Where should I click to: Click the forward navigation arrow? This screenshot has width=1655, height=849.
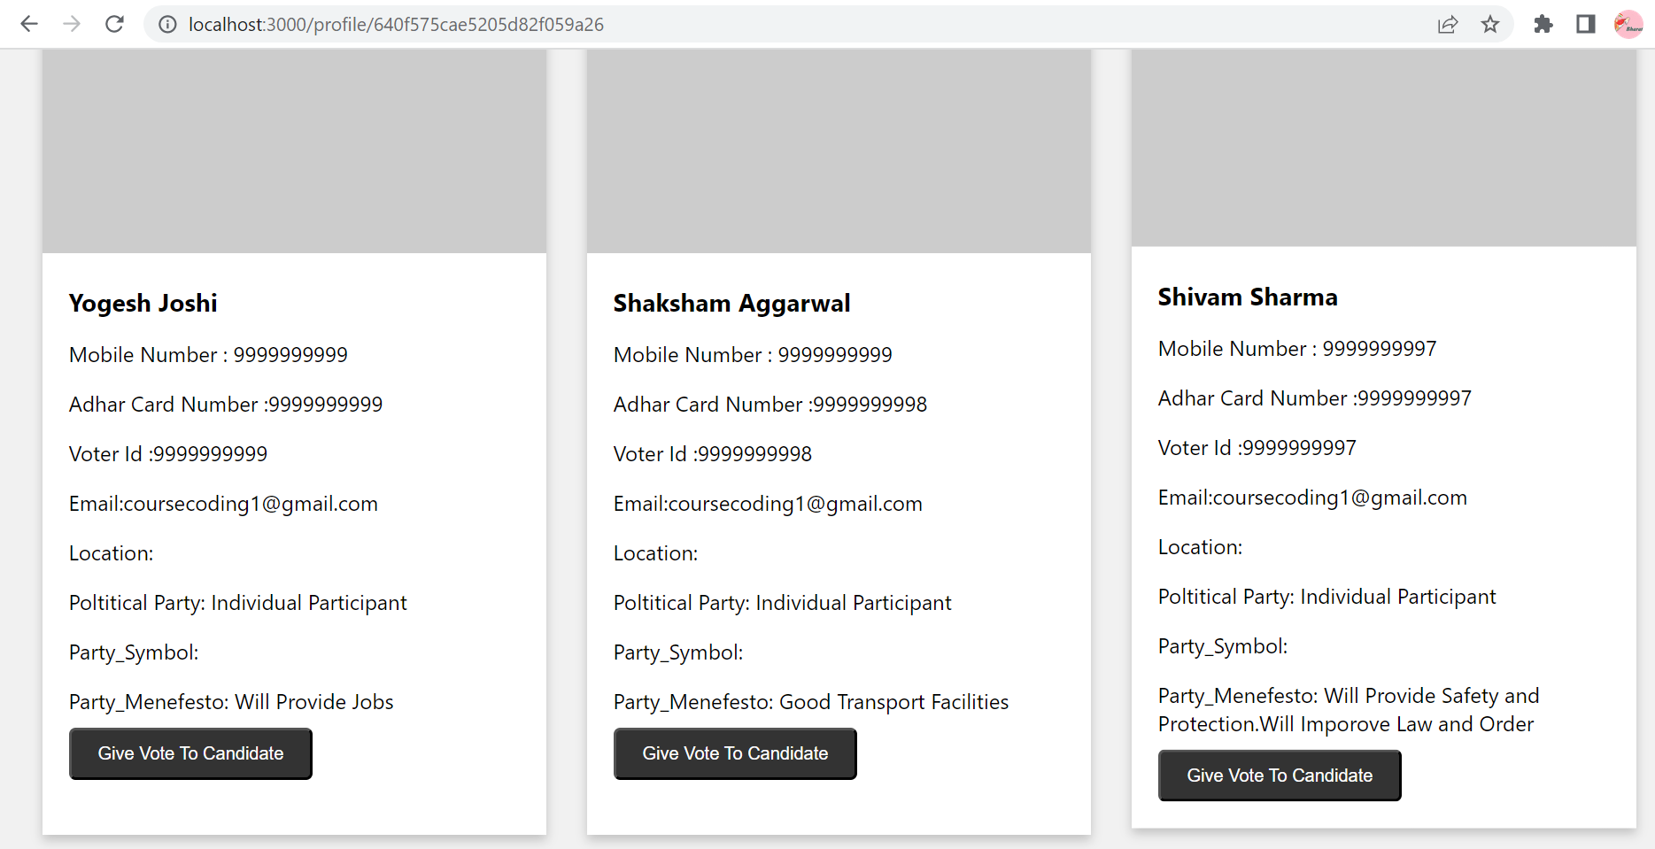pos(72,24)
